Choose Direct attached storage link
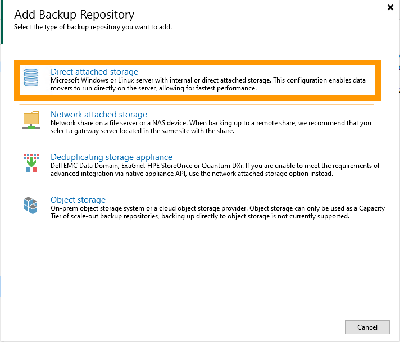The height and width of the screenshot is (342, 400). point(94,72)
